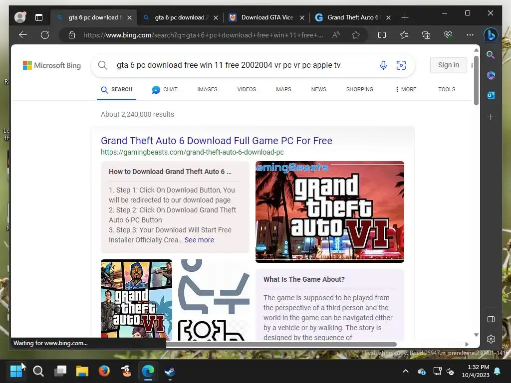Close the Grand Theft Auto 6 tab
511x383 pixels.
[388, 17]
